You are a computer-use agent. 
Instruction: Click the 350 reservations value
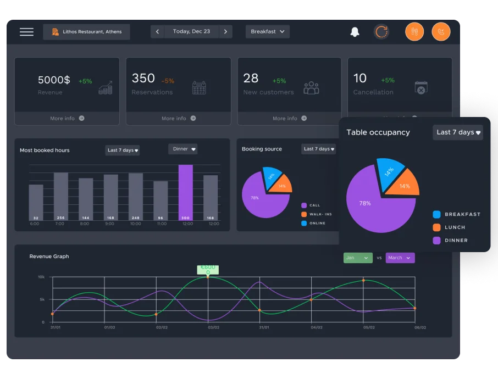point(143,79)
